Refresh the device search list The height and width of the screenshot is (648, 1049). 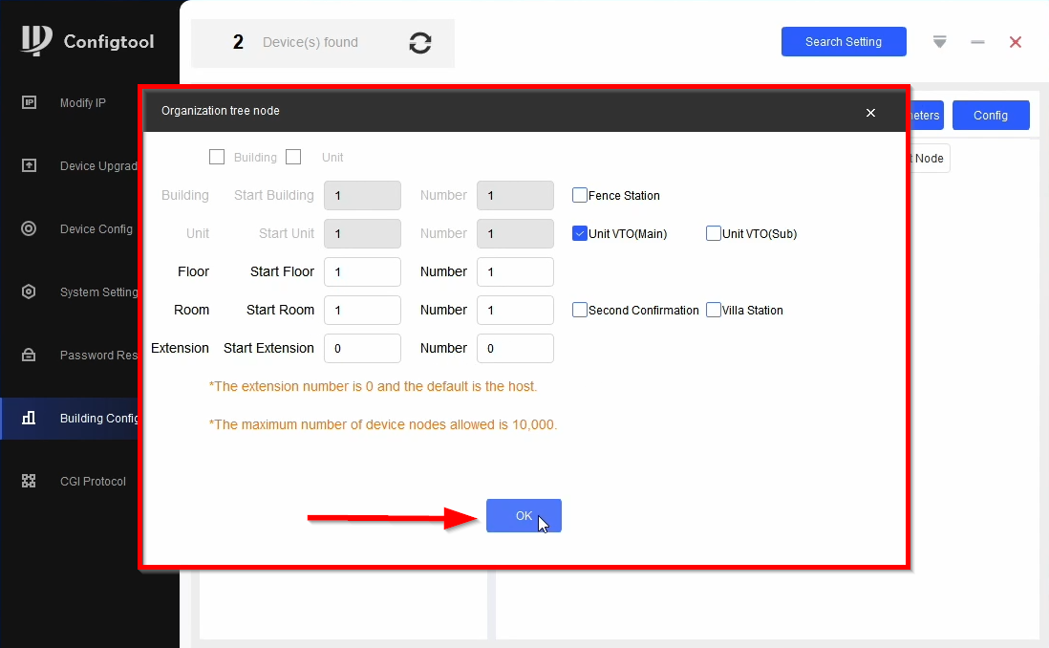(420, 43)
